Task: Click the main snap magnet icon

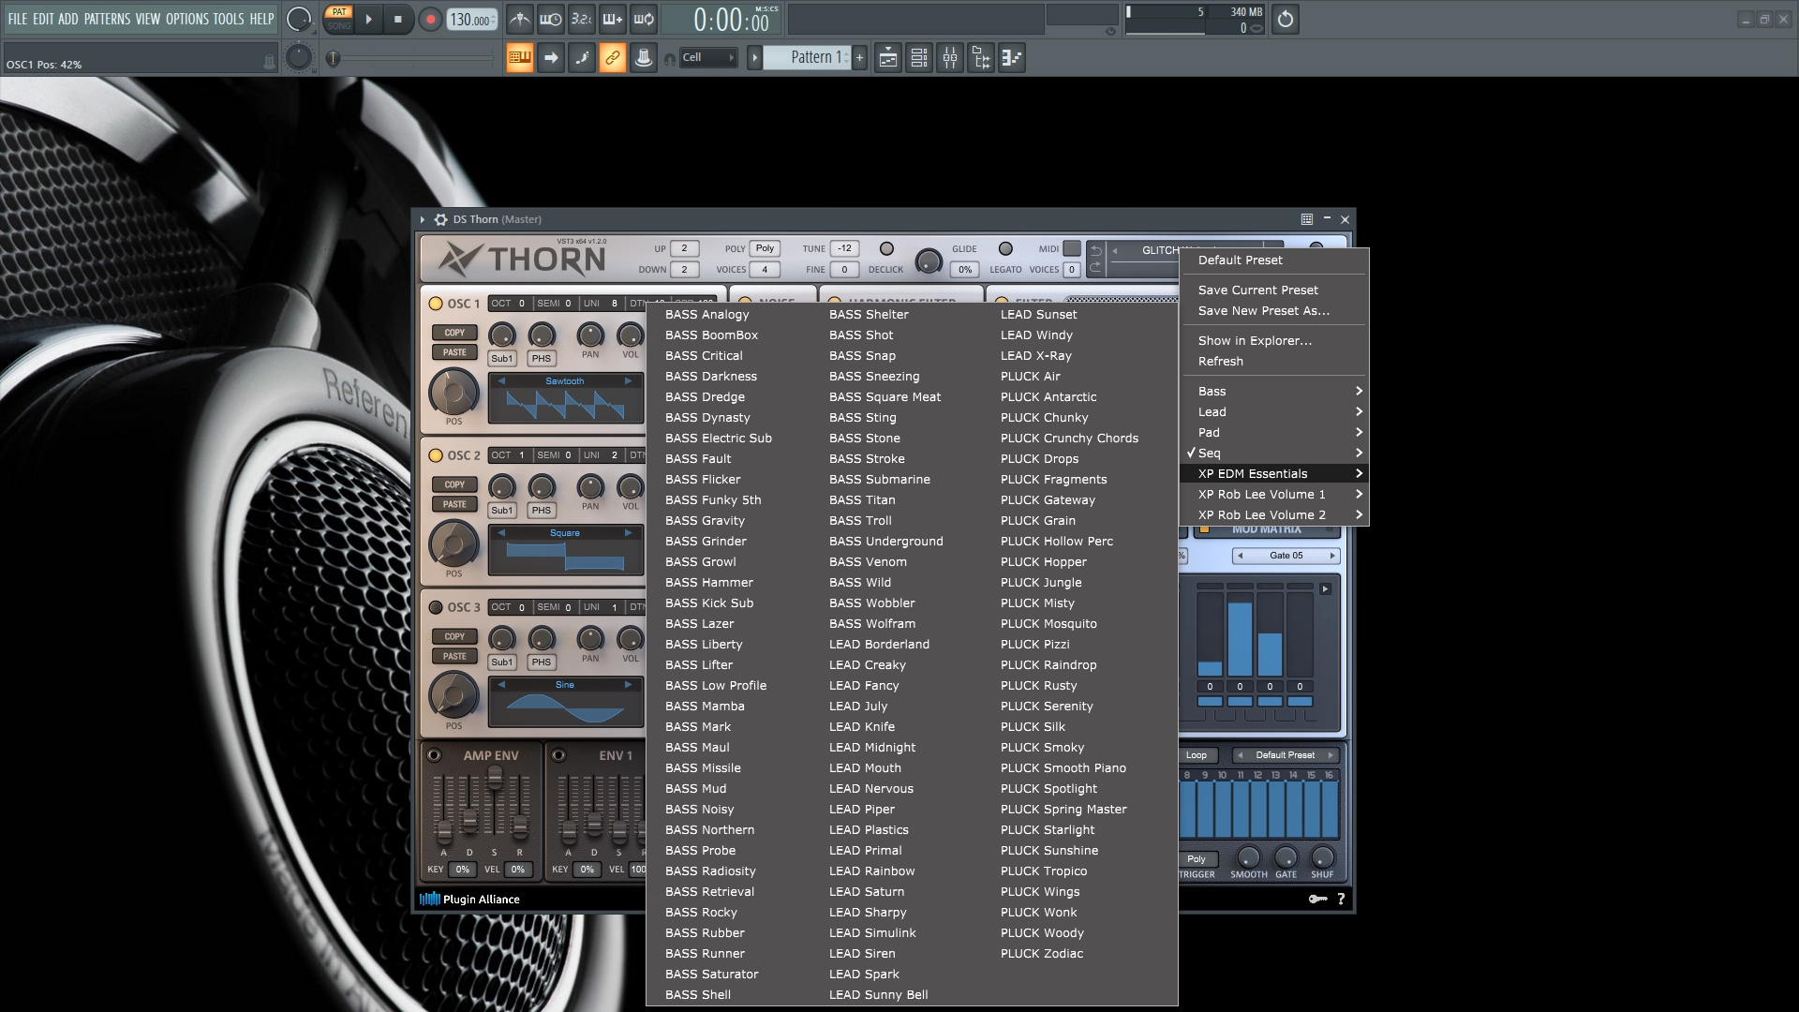Action: [x=670, y=59]
